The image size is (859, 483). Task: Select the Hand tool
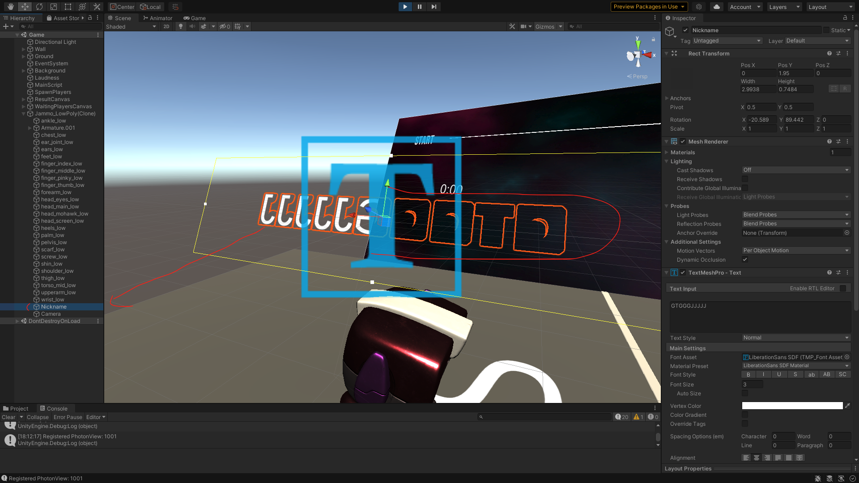coord(10,7)
